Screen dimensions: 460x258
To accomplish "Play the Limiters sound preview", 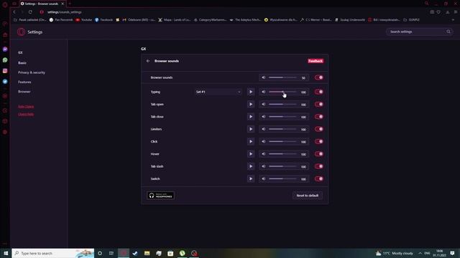I will point(251,129).
